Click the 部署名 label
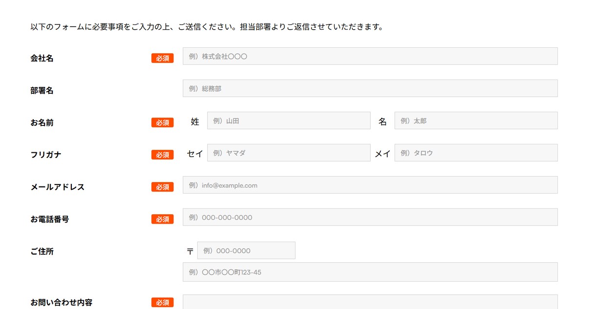596x309 pixels. pos(42,90)
